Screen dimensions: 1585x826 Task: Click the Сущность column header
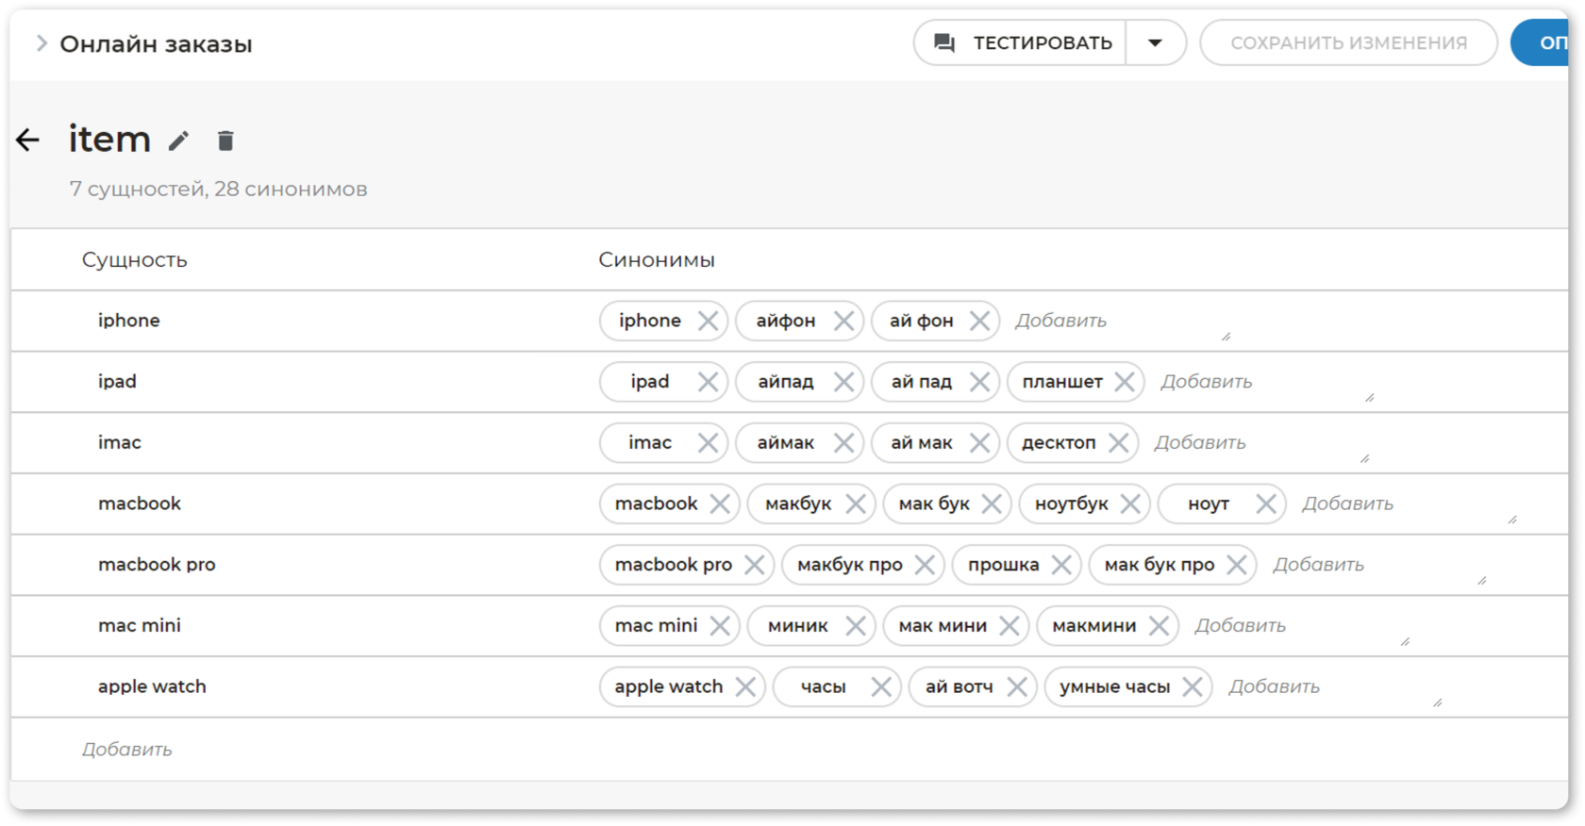click(x=134, y=260)
